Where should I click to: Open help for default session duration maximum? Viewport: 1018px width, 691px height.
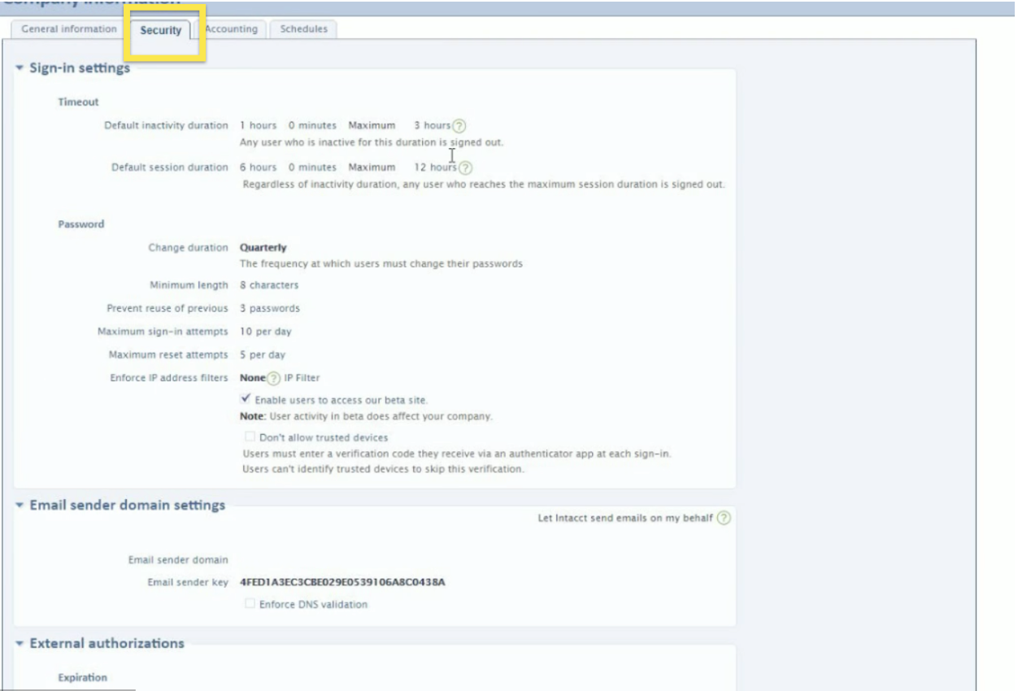pyautogui.click(x=465, y=168)
